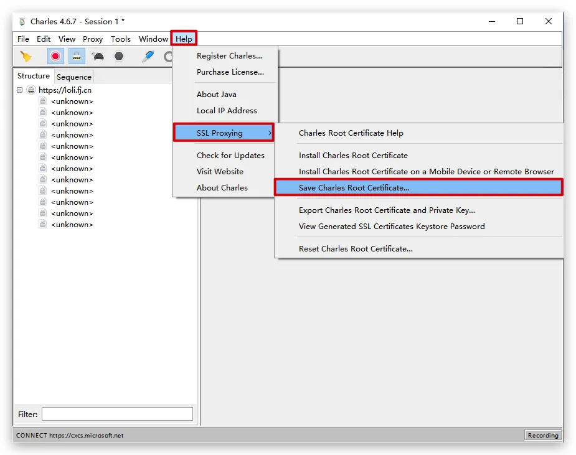Switch to the Sequence tab

pos(74,77)
